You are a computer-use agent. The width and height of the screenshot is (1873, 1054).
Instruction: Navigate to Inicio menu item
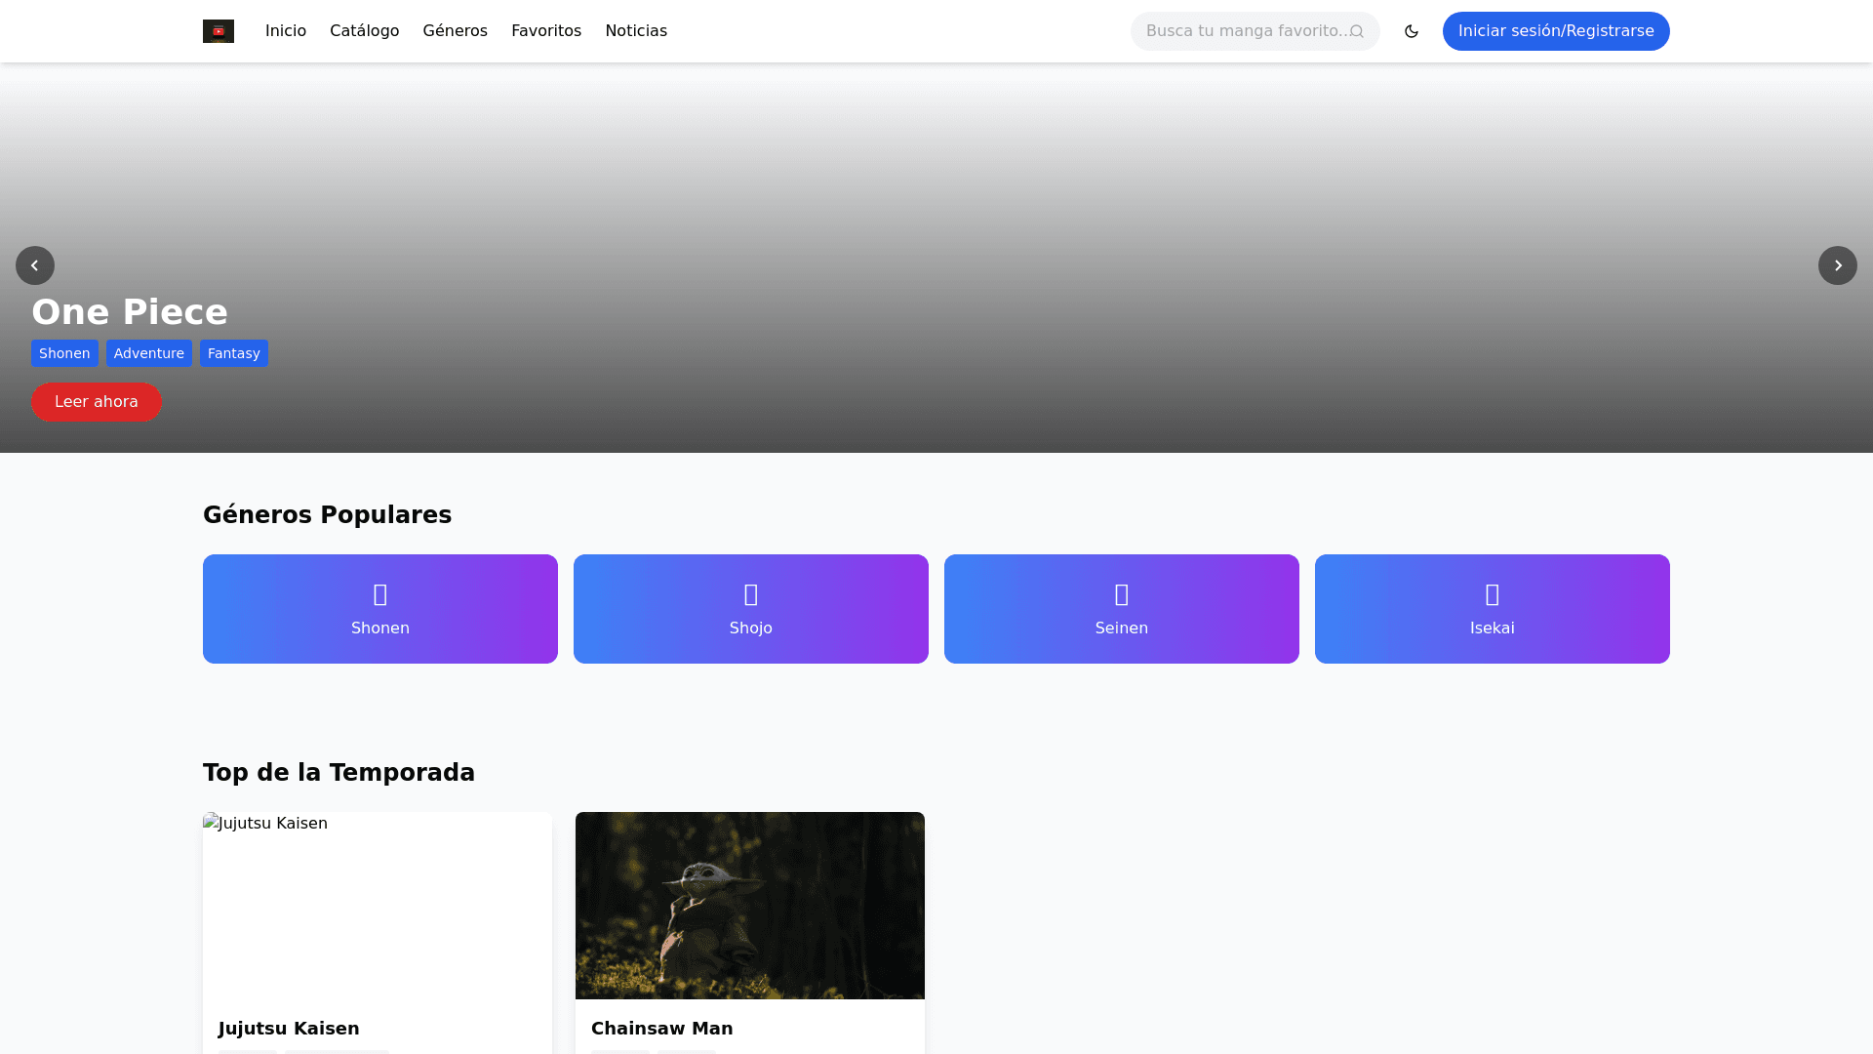[x=286, y=31]
